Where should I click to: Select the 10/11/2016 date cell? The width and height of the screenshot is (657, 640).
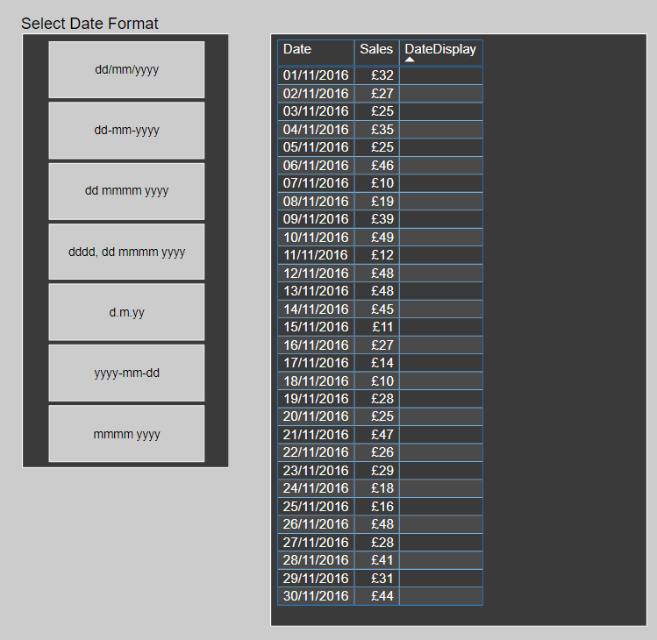(316, 238)
